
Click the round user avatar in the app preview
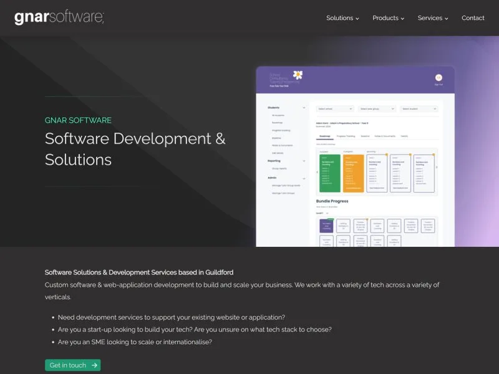(438, 77)
